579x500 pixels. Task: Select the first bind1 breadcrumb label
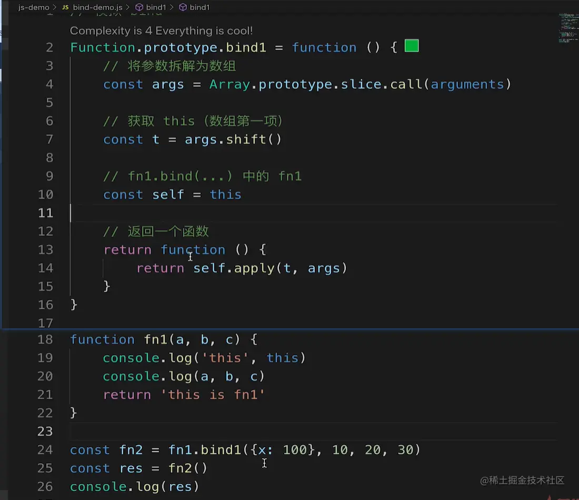pos(156,7)
